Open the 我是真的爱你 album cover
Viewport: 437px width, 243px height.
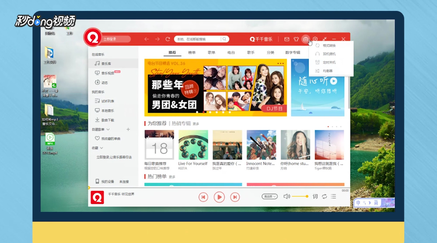pyautogui.click(x=227, y=145)
